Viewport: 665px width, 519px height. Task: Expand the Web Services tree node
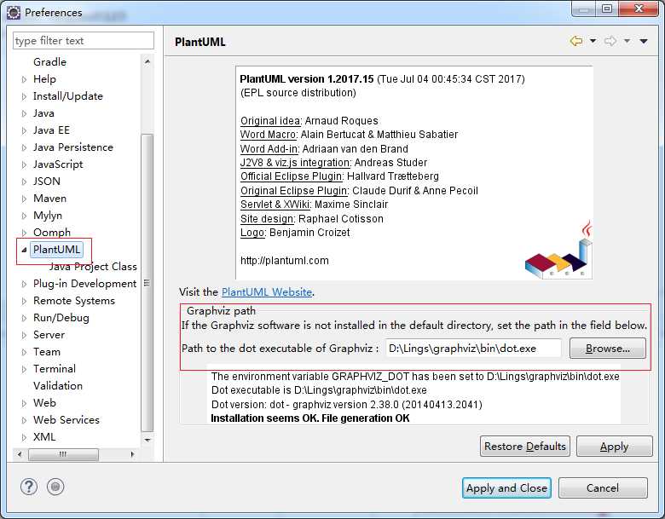(x=24, y=420)
